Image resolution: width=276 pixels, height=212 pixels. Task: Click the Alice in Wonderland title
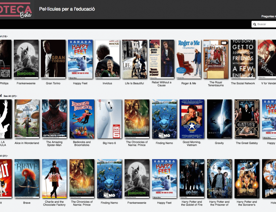(x=27, y=143)
